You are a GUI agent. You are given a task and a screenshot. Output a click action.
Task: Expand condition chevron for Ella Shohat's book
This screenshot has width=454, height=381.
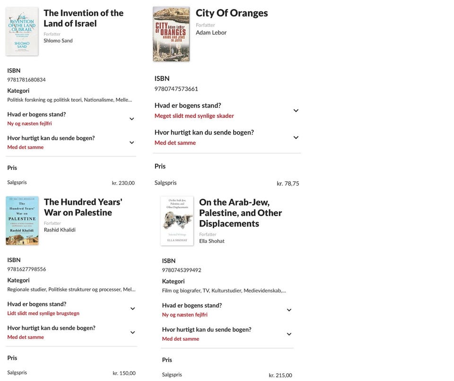[289, 310]
